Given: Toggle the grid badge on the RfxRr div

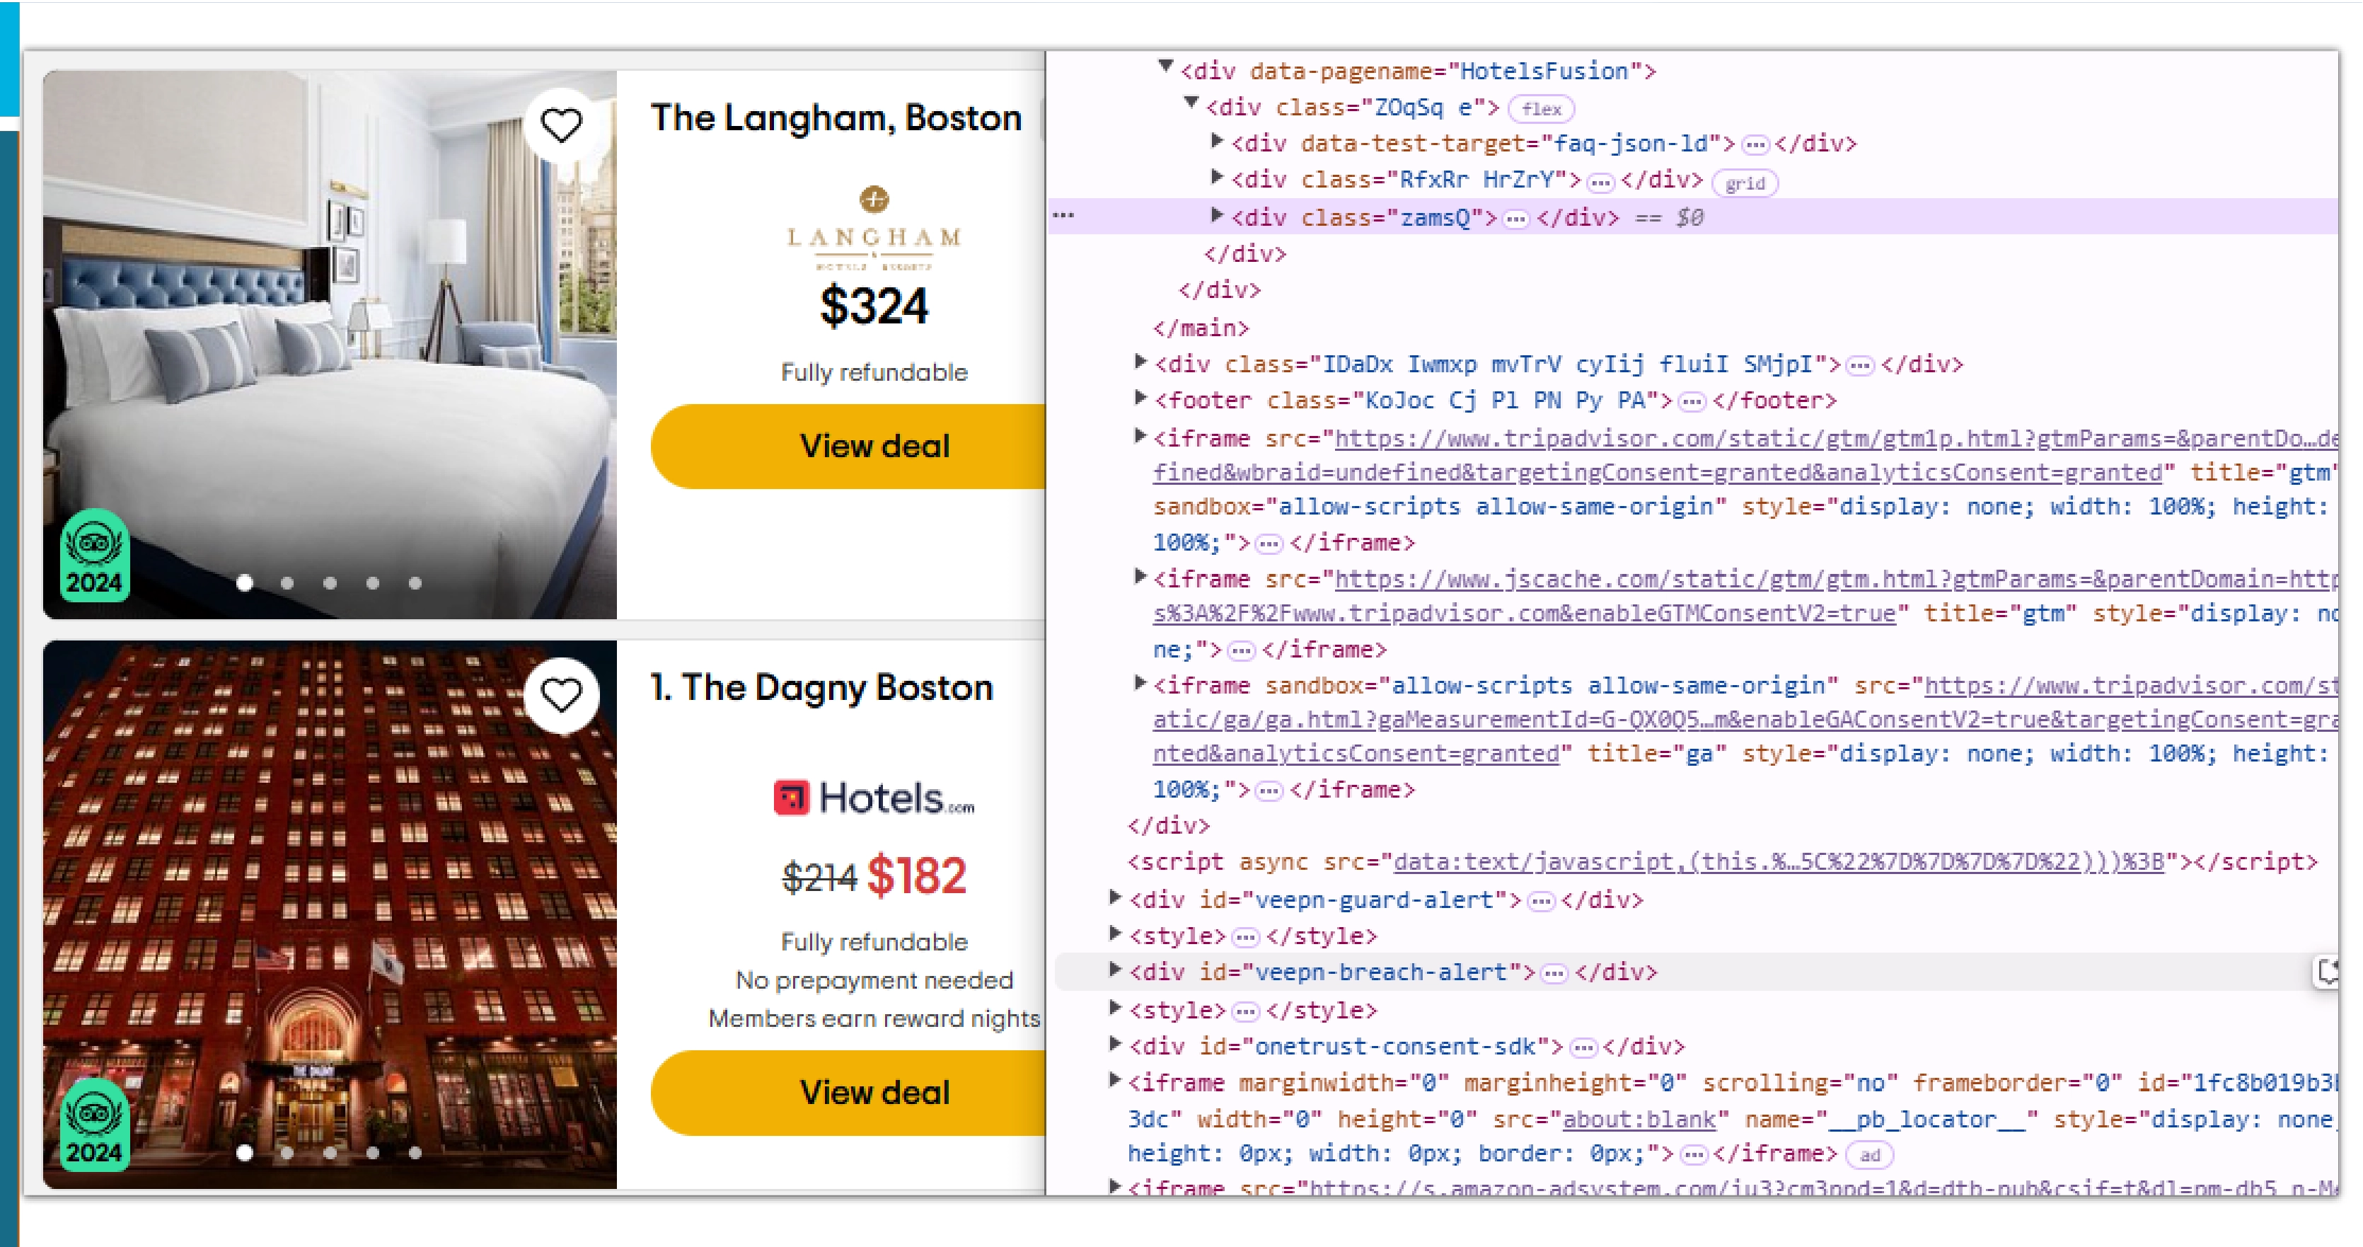Looking at the screenshot, I should tap(1745, 183).
